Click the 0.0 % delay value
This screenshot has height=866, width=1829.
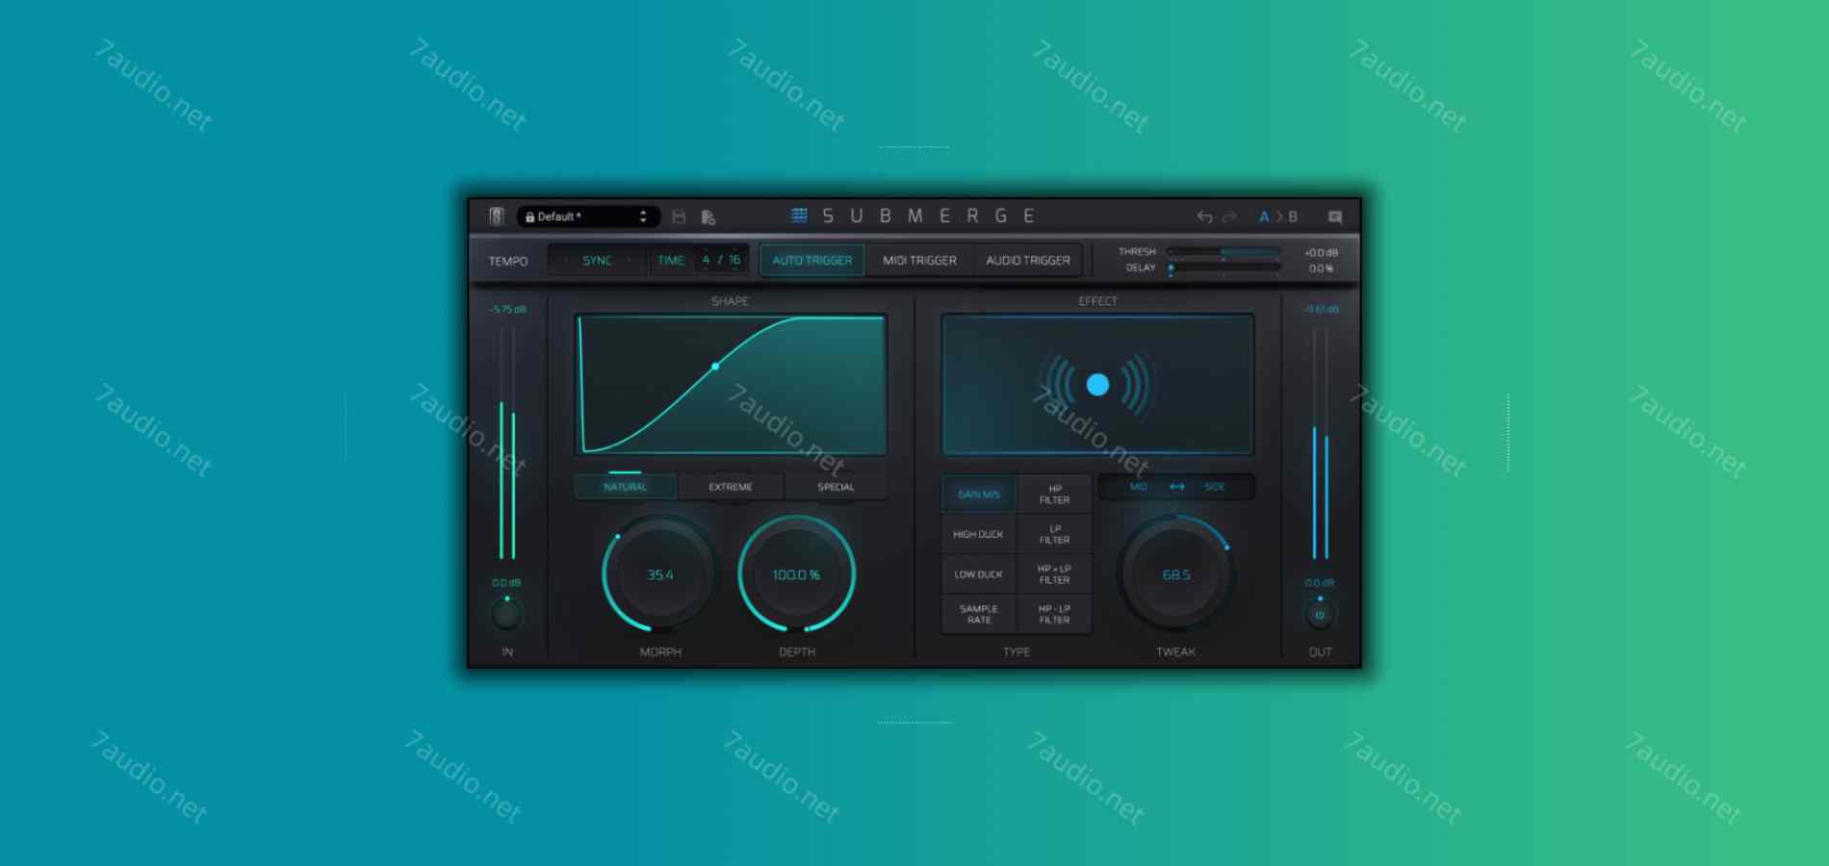tap(1321, 268)
